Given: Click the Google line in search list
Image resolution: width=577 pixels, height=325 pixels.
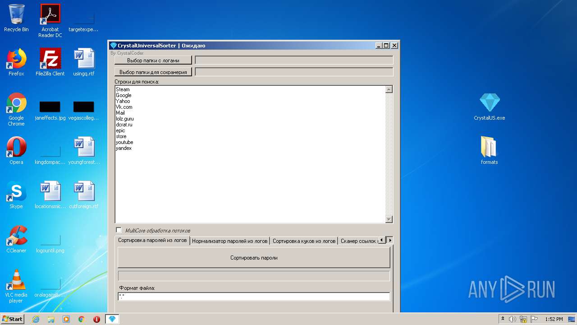Looking at the screenshot, I should (x=124, y=95).
